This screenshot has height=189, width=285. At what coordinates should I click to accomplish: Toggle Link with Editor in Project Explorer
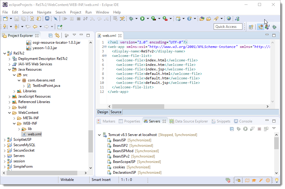click(57, 35)
